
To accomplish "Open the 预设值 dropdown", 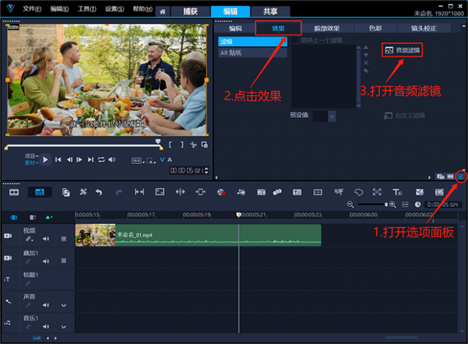I will [332, 117].
